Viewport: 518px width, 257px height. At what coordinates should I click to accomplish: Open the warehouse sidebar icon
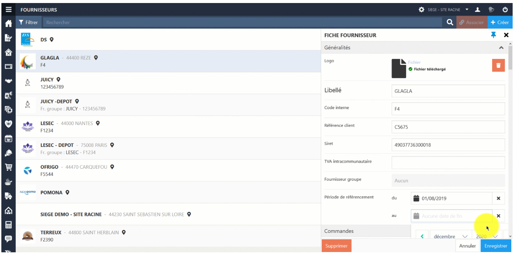[x=8, y=210]
